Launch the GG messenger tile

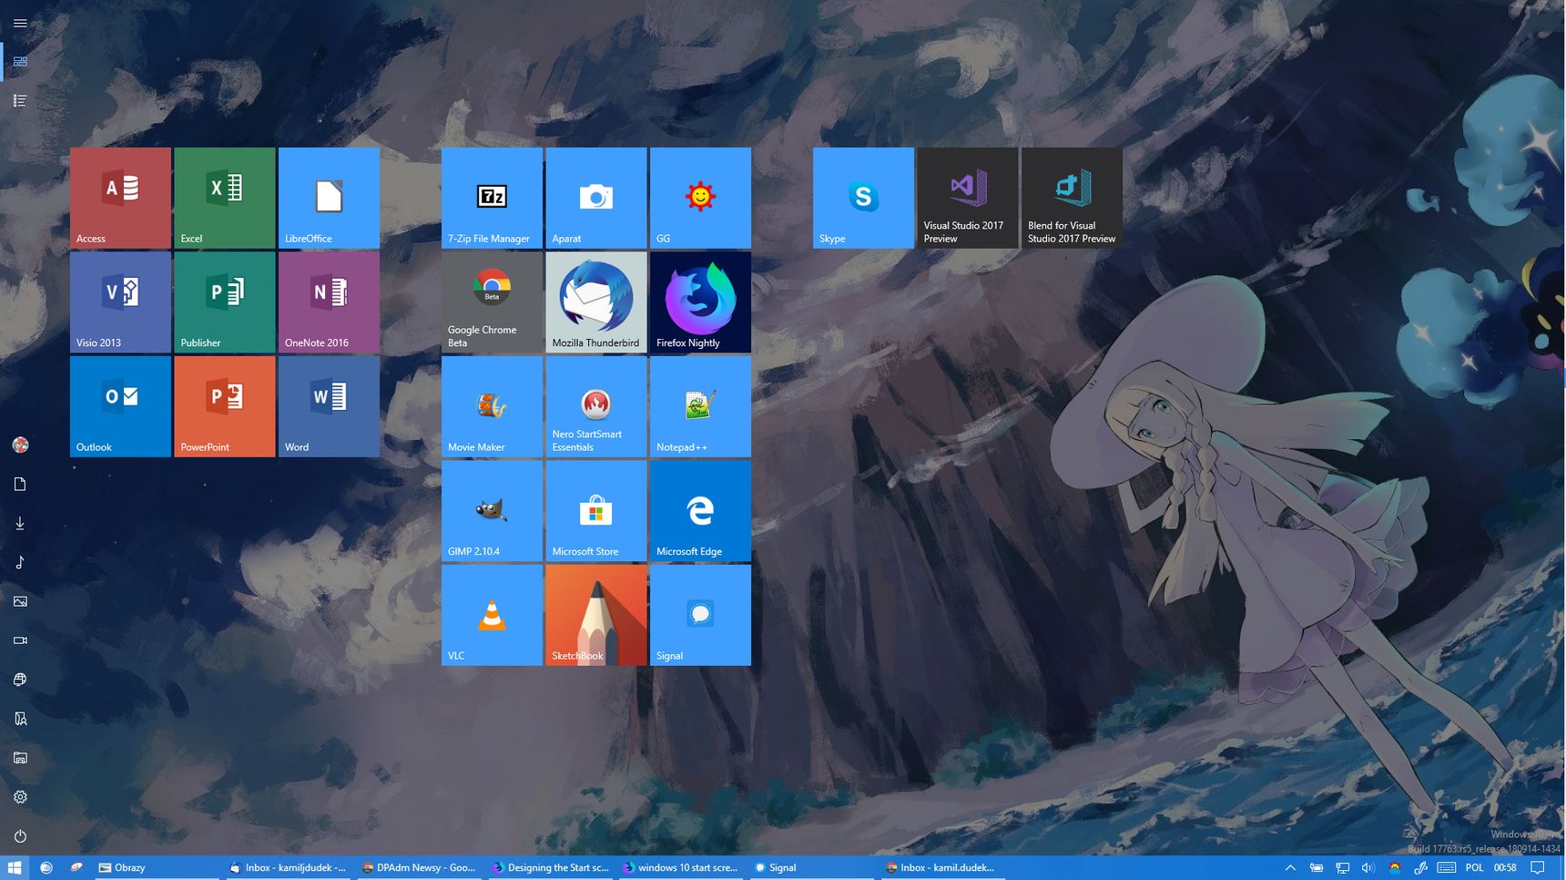pyautogui.click(x=700, y=198)
